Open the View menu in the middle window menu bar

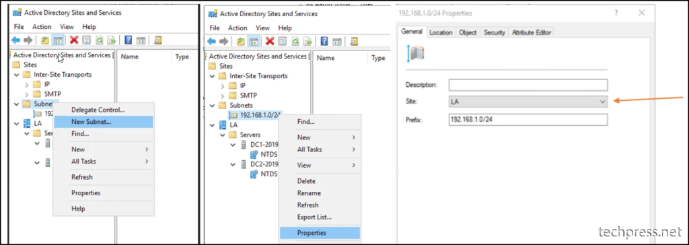pyautogui.click(x=263, y=28)
